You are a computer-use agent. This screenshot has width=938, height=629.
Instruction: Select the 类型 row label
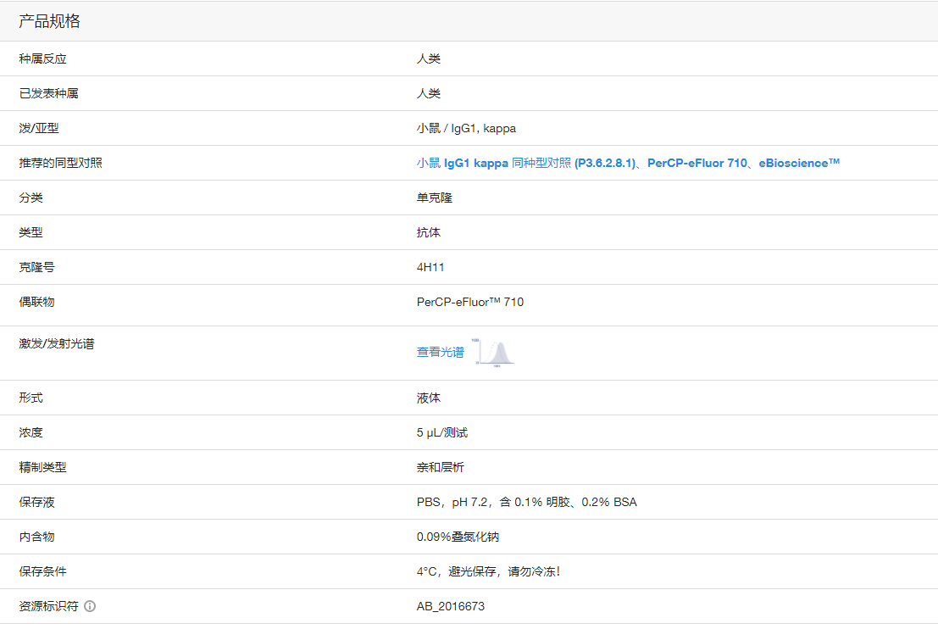pos(31,231)
